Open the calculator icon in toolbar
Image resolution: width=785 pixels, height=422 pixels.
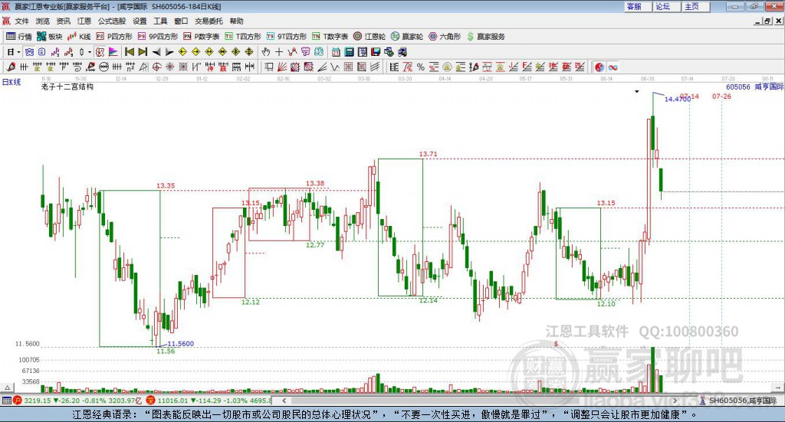349,52
